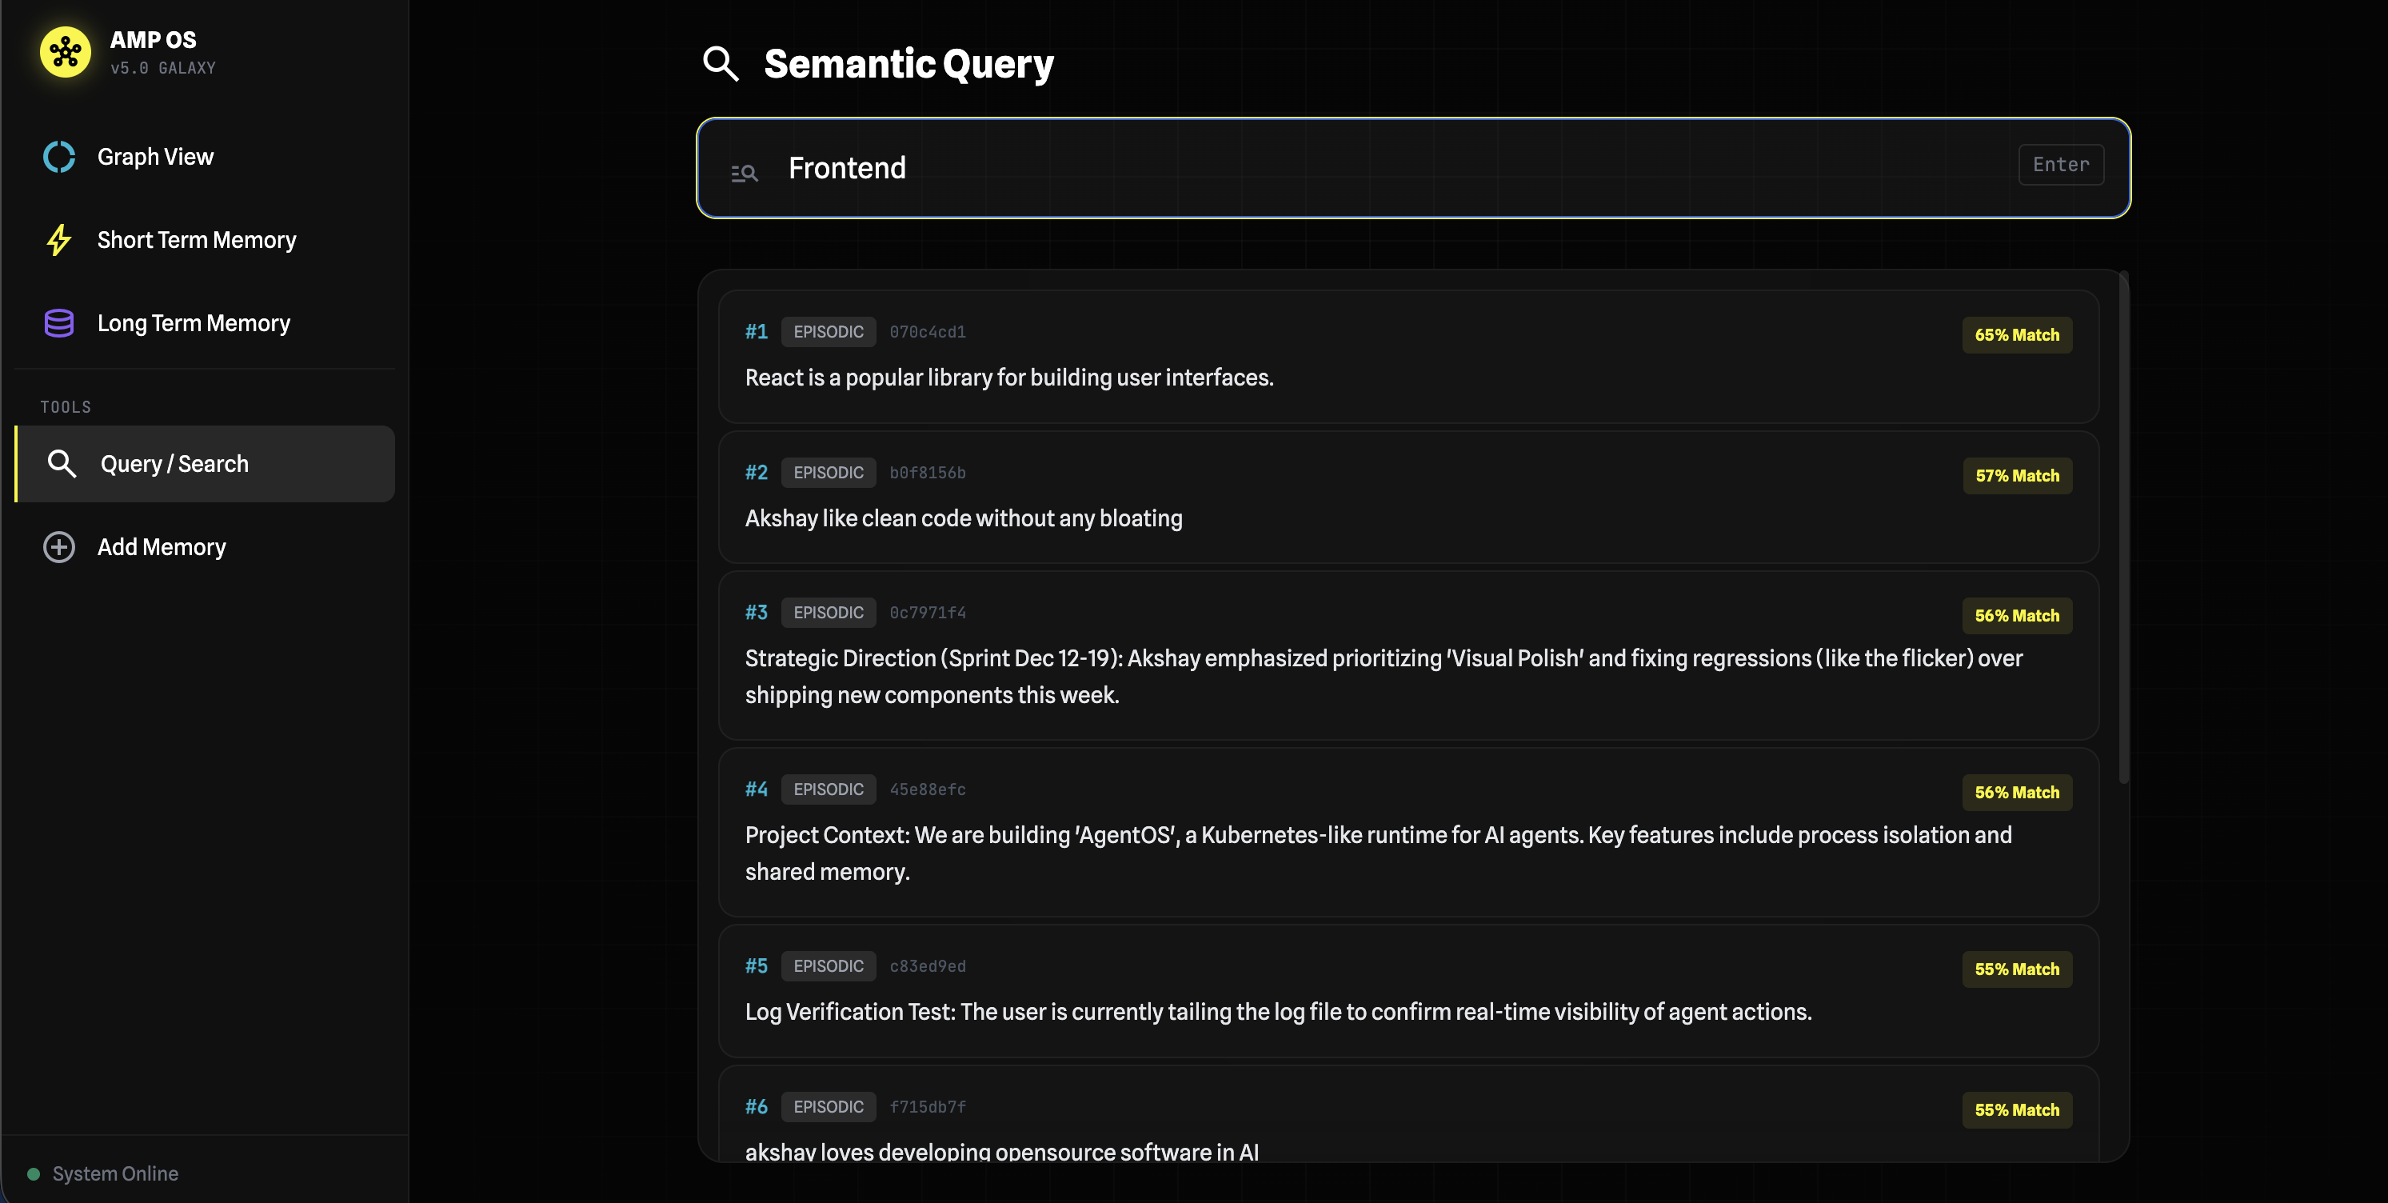Open memory ID 070c4cd1

click(x=927, y=331)
